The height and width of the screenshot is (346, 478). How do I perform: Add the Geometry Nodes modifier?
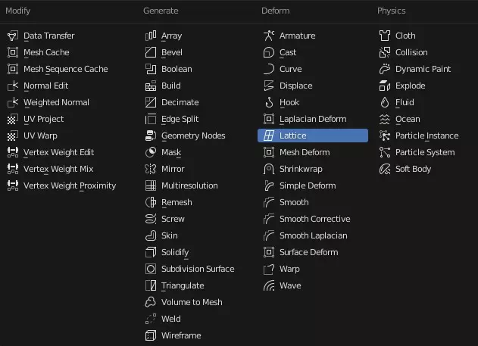tap(186, 136)
